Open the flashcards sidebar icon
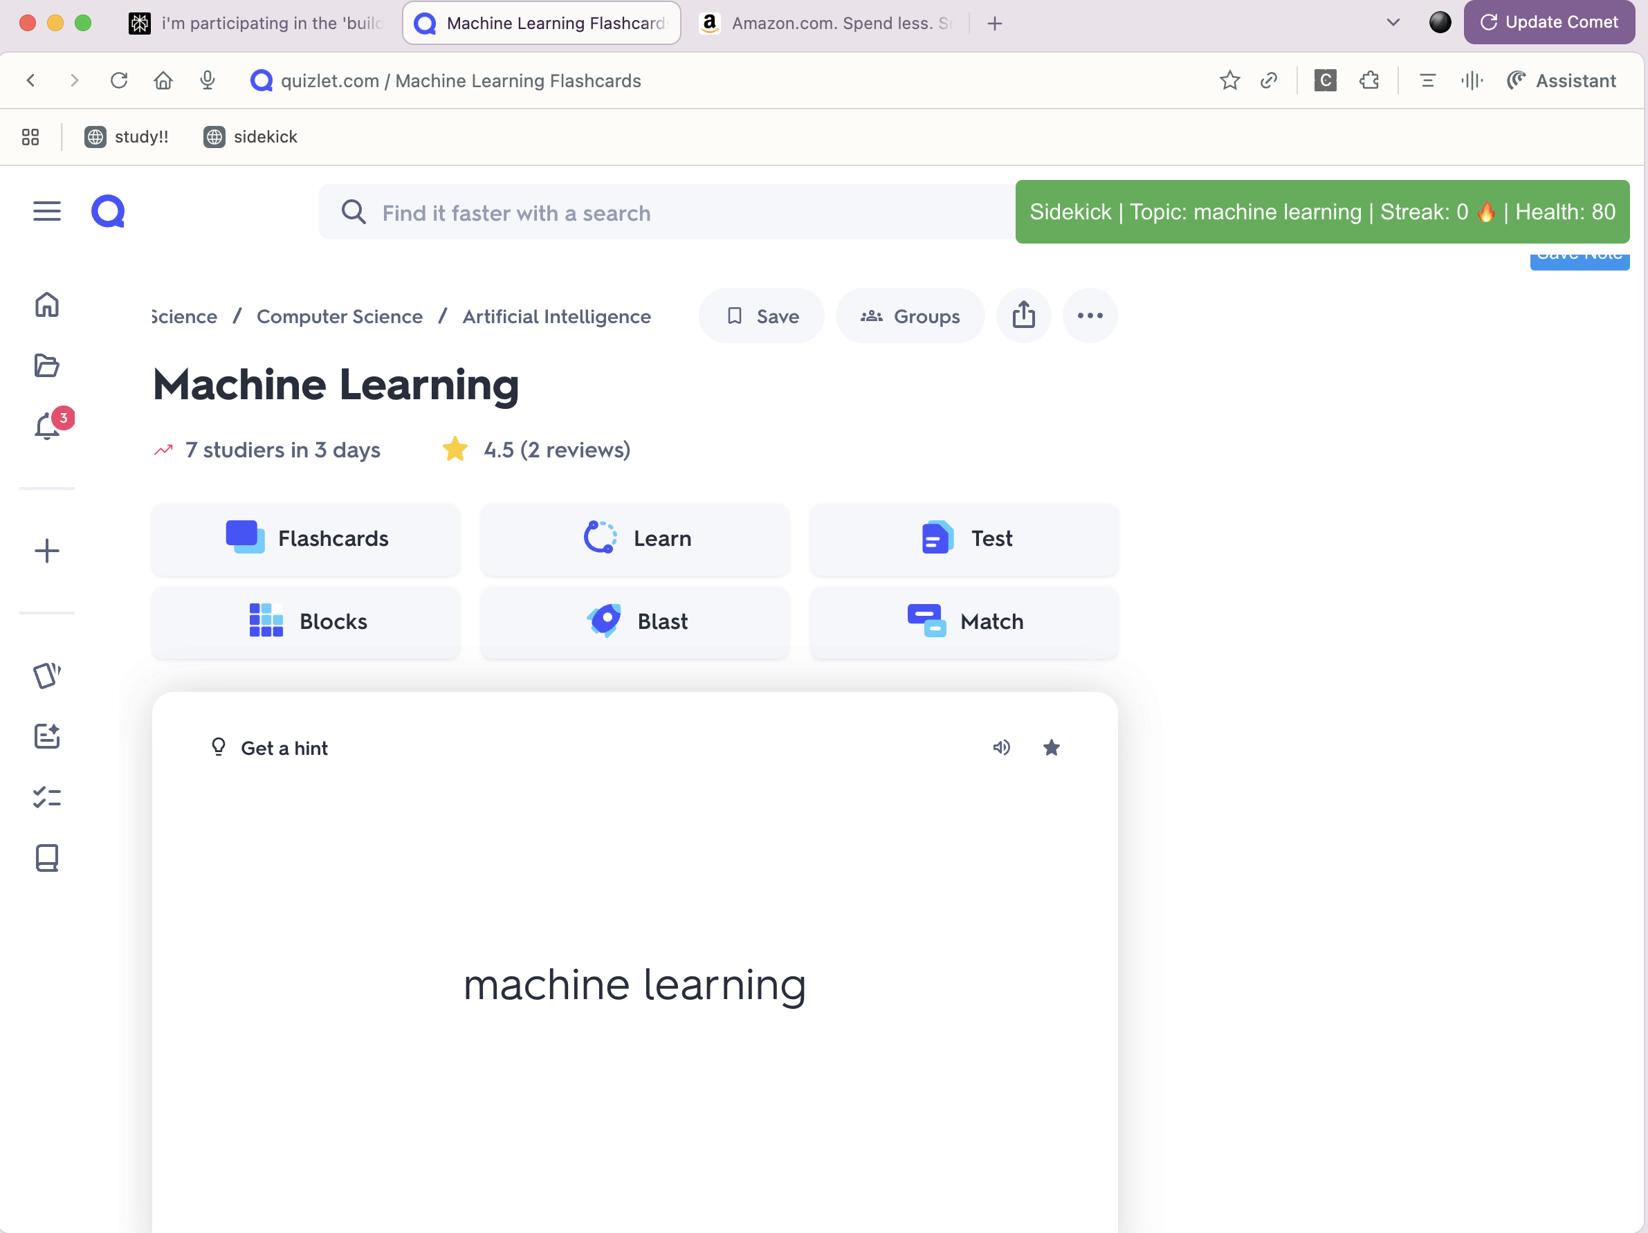1648x1233 pixels. click(47, 675)
